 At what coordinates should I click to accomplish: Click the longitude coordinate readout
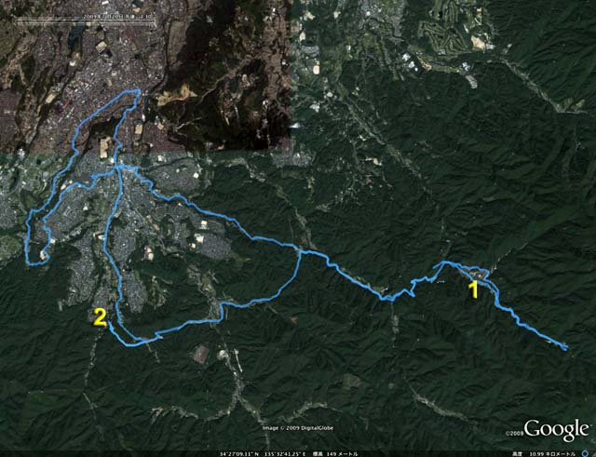(284, 454)
